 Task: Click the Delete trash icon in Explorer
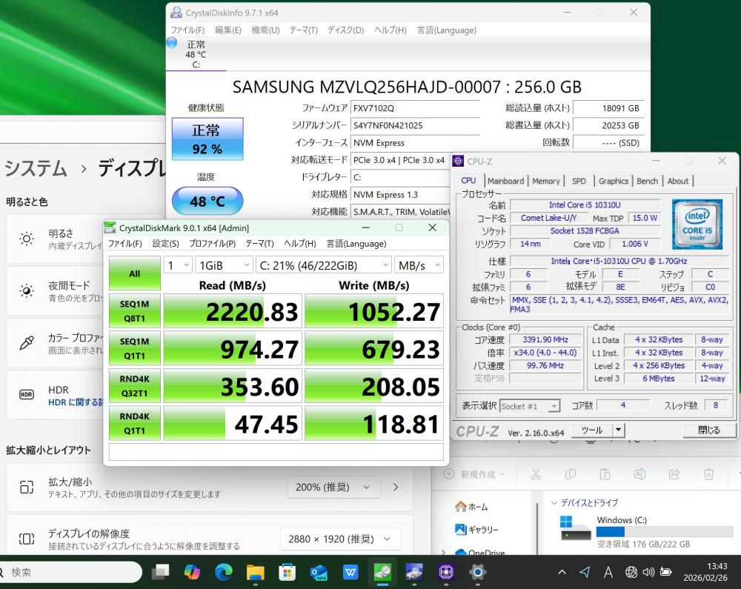tap(708, 474)
